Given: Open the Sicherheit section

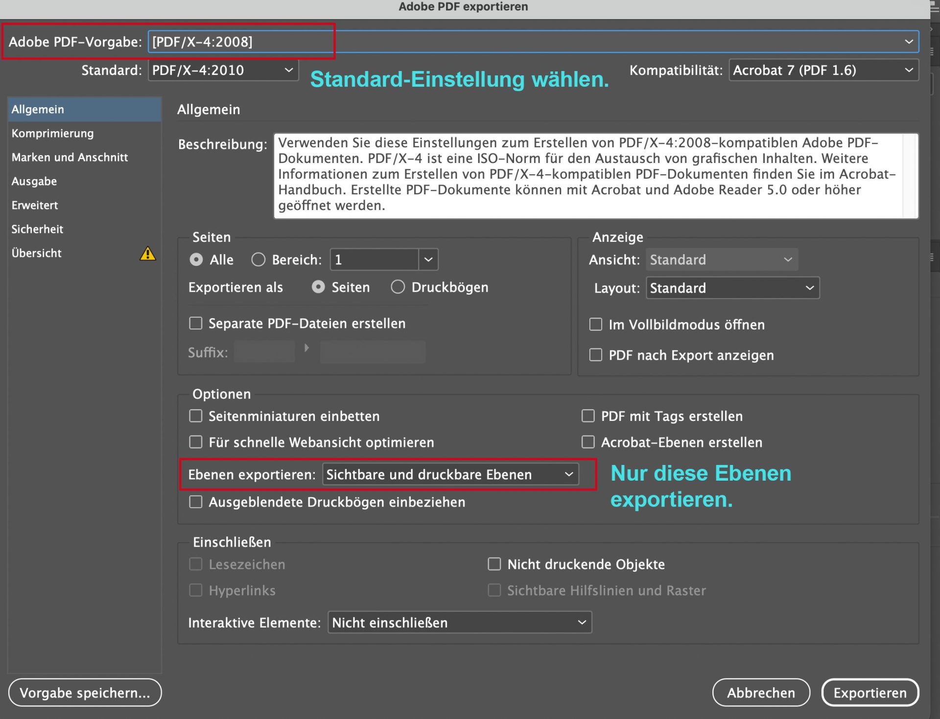Looking at the screenshot, I should [84, 229].
